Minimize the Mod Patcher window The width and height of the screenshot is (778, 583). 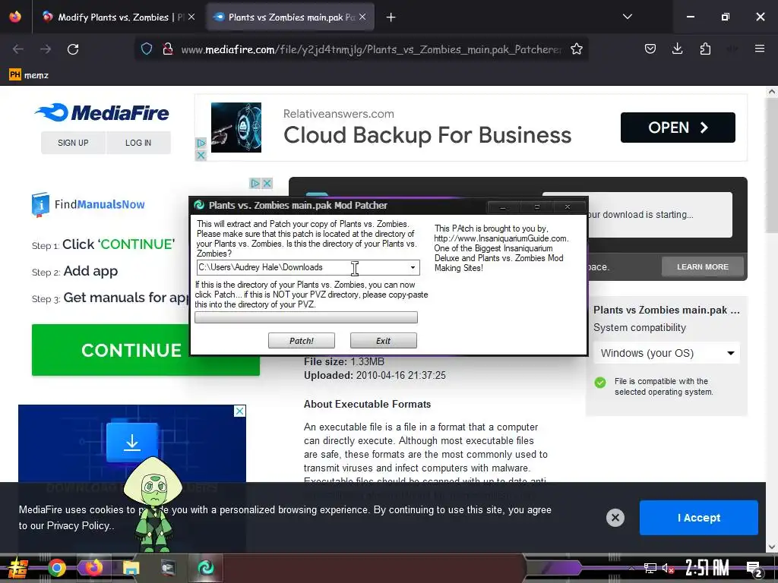(x=503, y=206)
